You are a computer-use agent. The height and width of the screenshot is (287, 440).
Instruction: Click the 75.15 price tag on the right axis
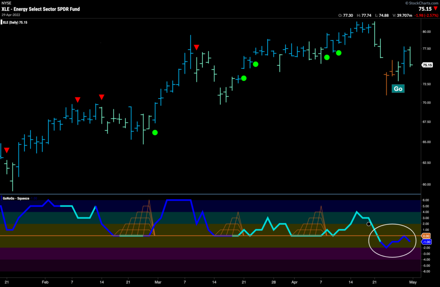point(428,65)
